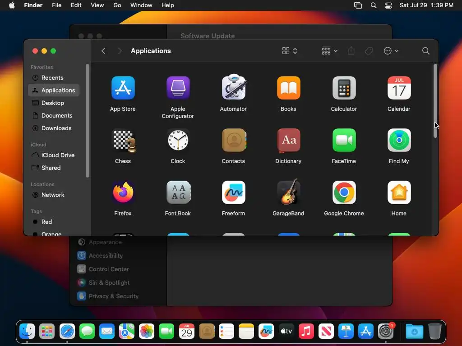Open Trash in the Dock
This screenshot has height=346, width=462.
434,331
